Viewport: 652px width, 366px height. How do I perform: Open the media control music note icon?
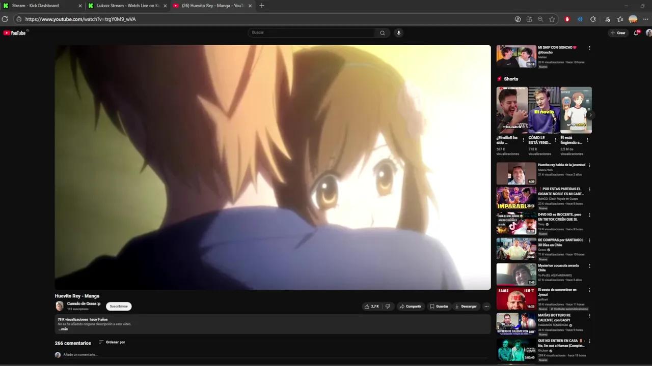pyautogui.click(x=608, y=19)
